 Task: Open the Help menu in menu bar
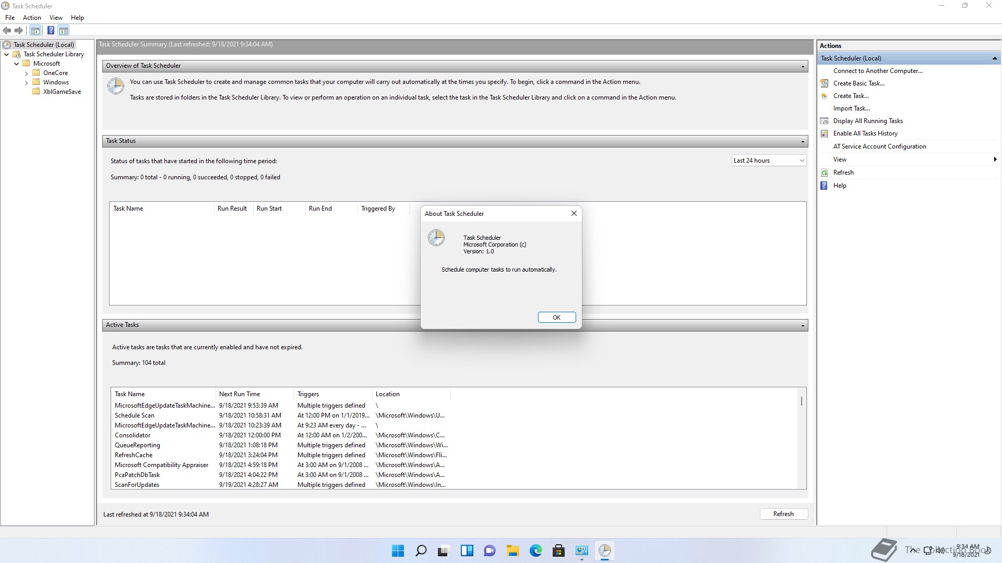pyautogui.click(x=77, y=18)
